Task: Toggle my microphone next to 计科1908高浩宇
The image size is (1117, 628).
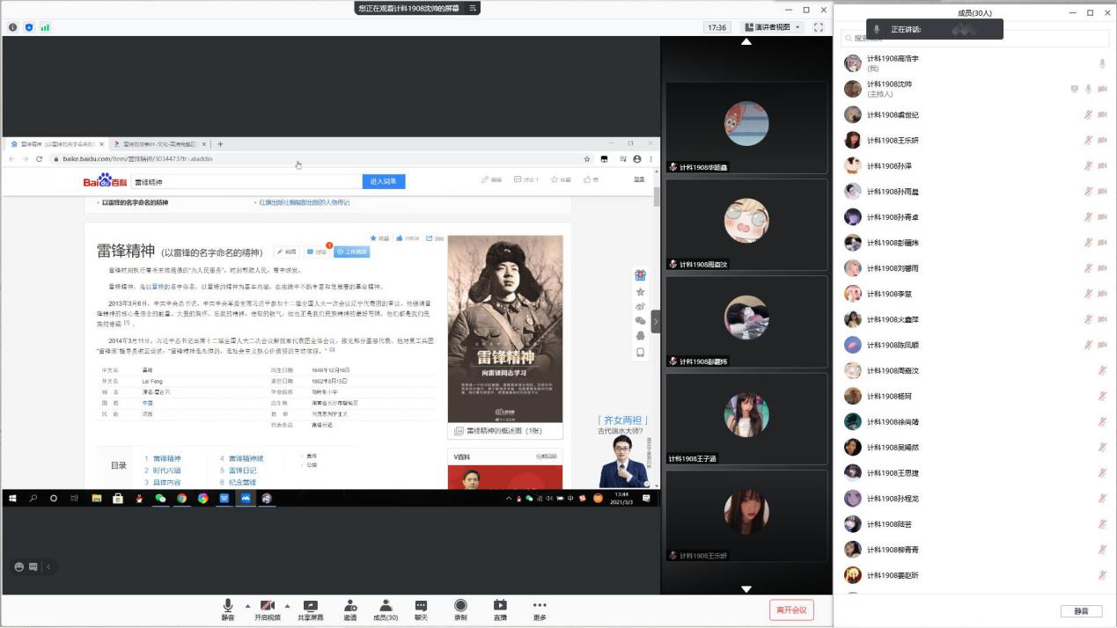Action: click(1102, 63)
